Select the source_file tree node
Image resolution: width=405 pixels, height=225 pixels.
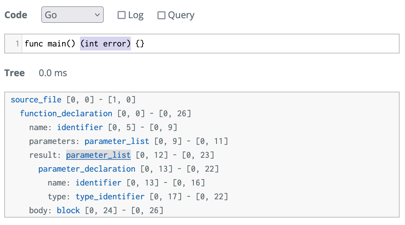click(36, 100)
